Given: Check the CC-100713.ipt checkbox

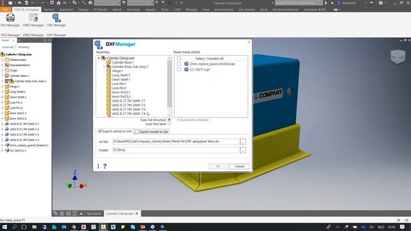Looking at the screenshot, I should 179,69.
